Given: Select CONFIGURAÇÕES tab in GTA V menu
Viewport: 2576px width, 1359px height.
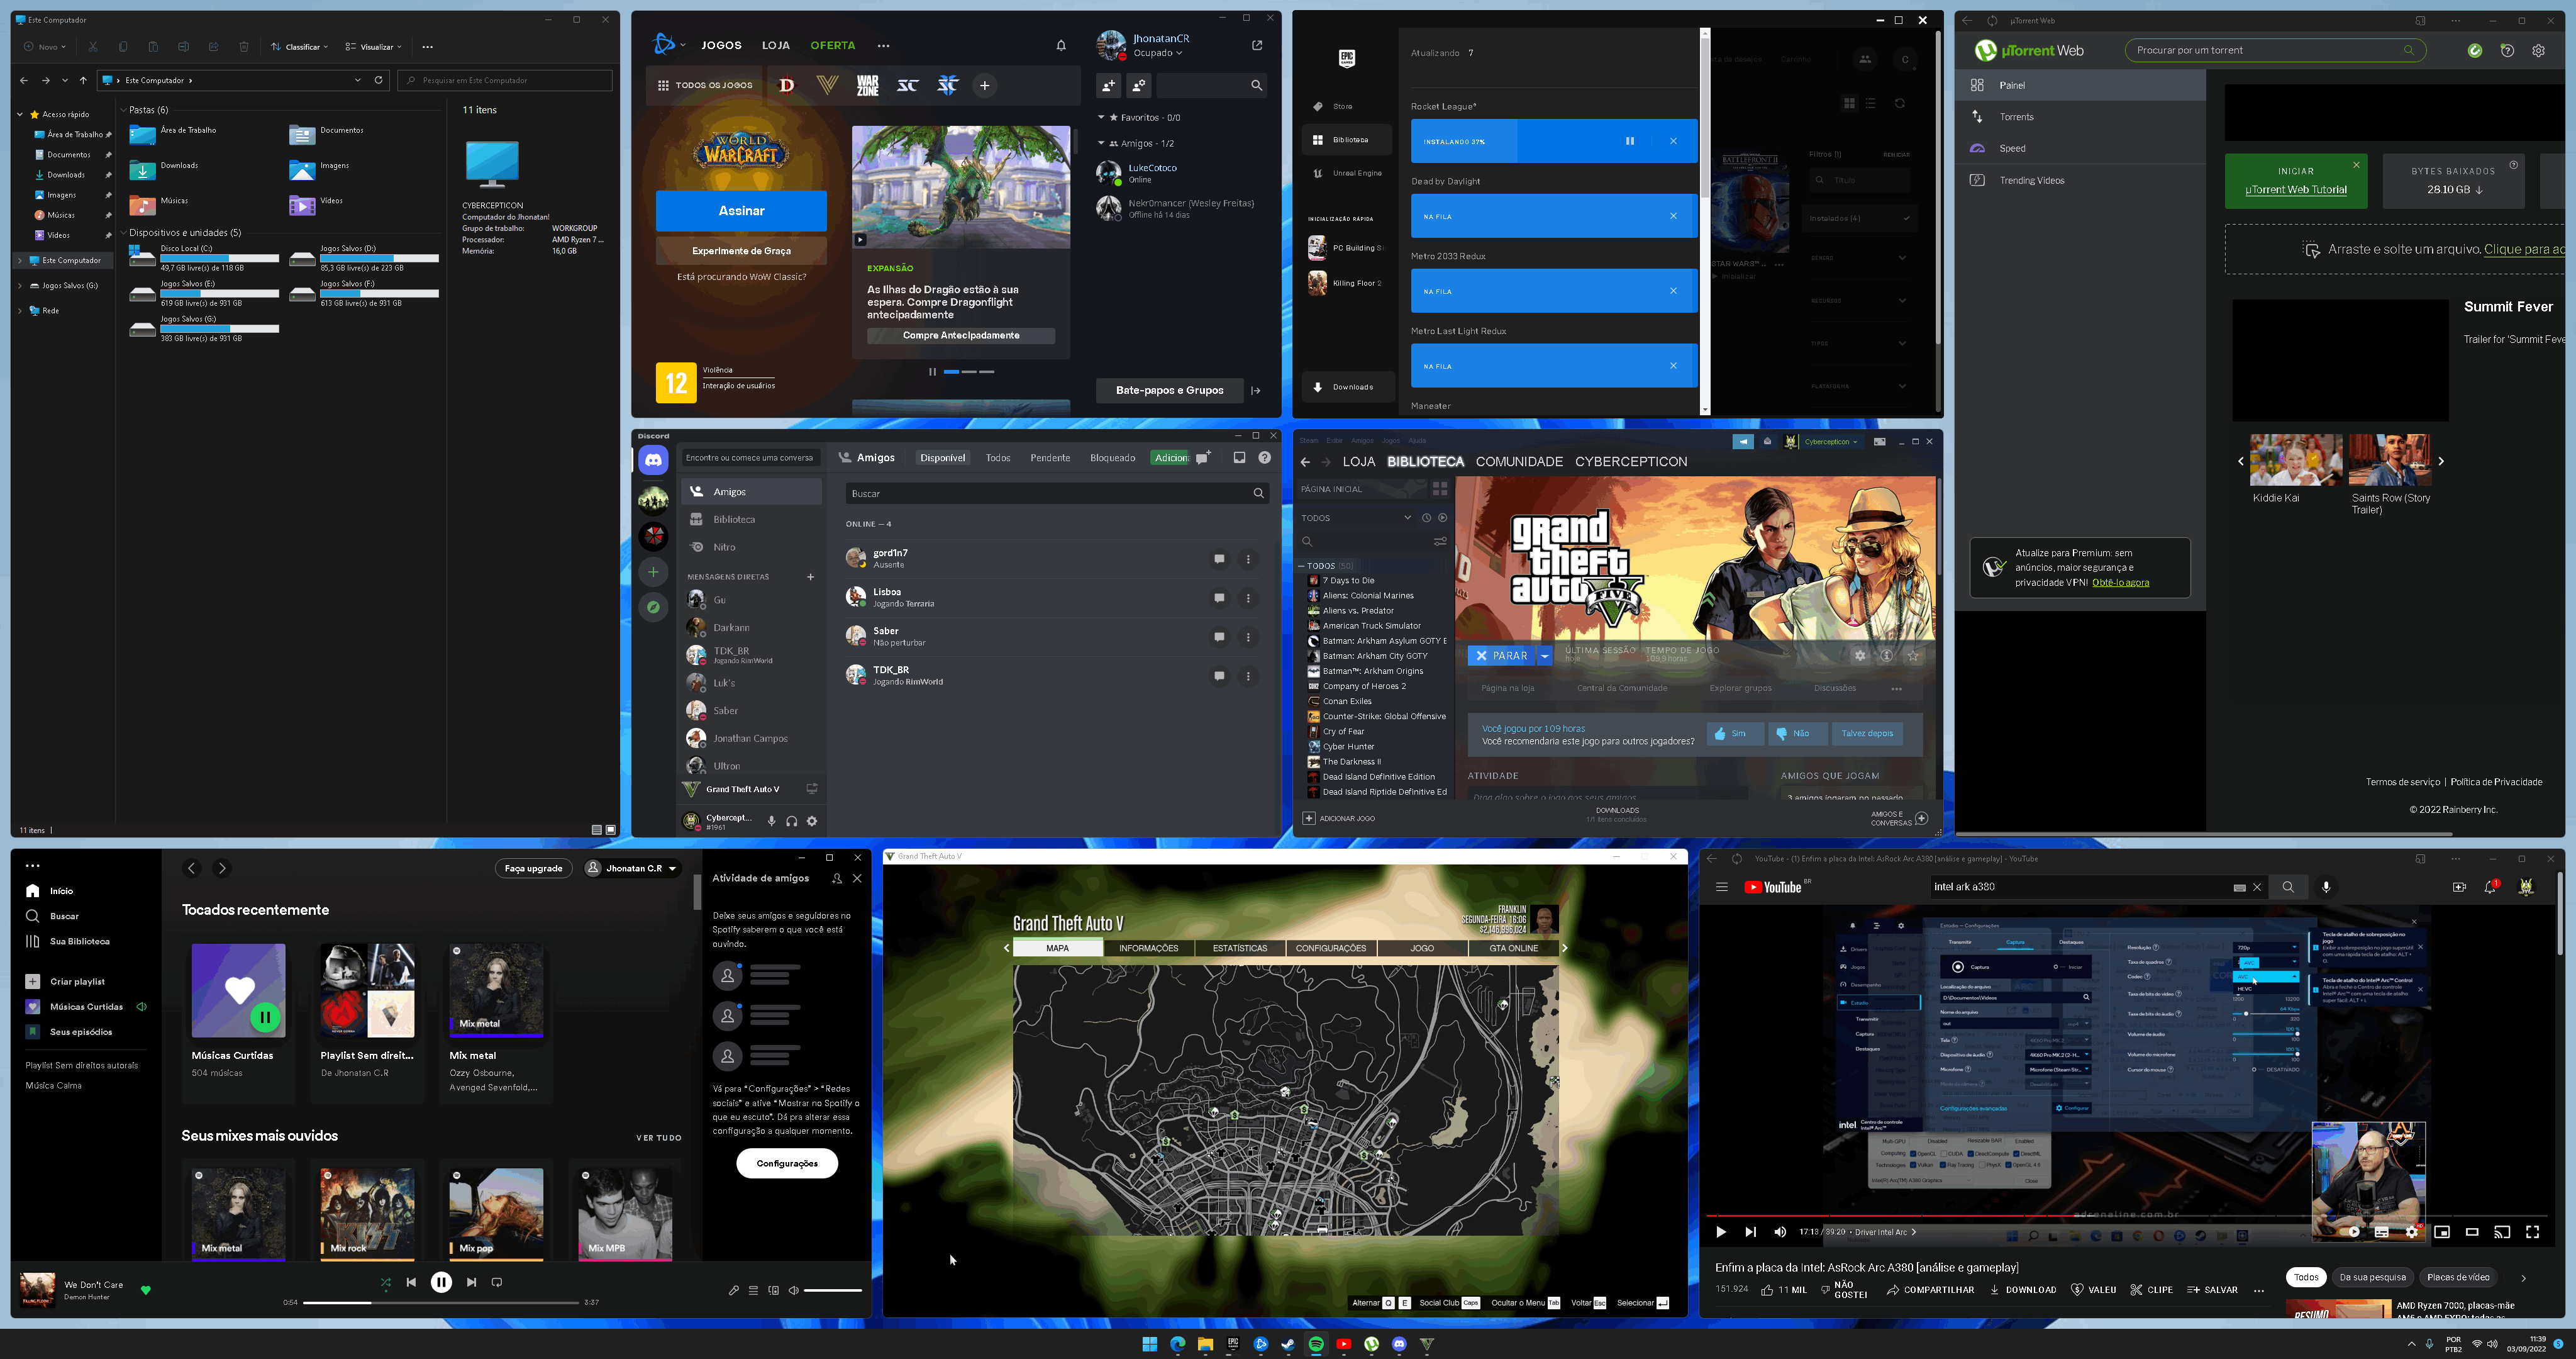Looking at the screenshot, I should (1330, 948).
